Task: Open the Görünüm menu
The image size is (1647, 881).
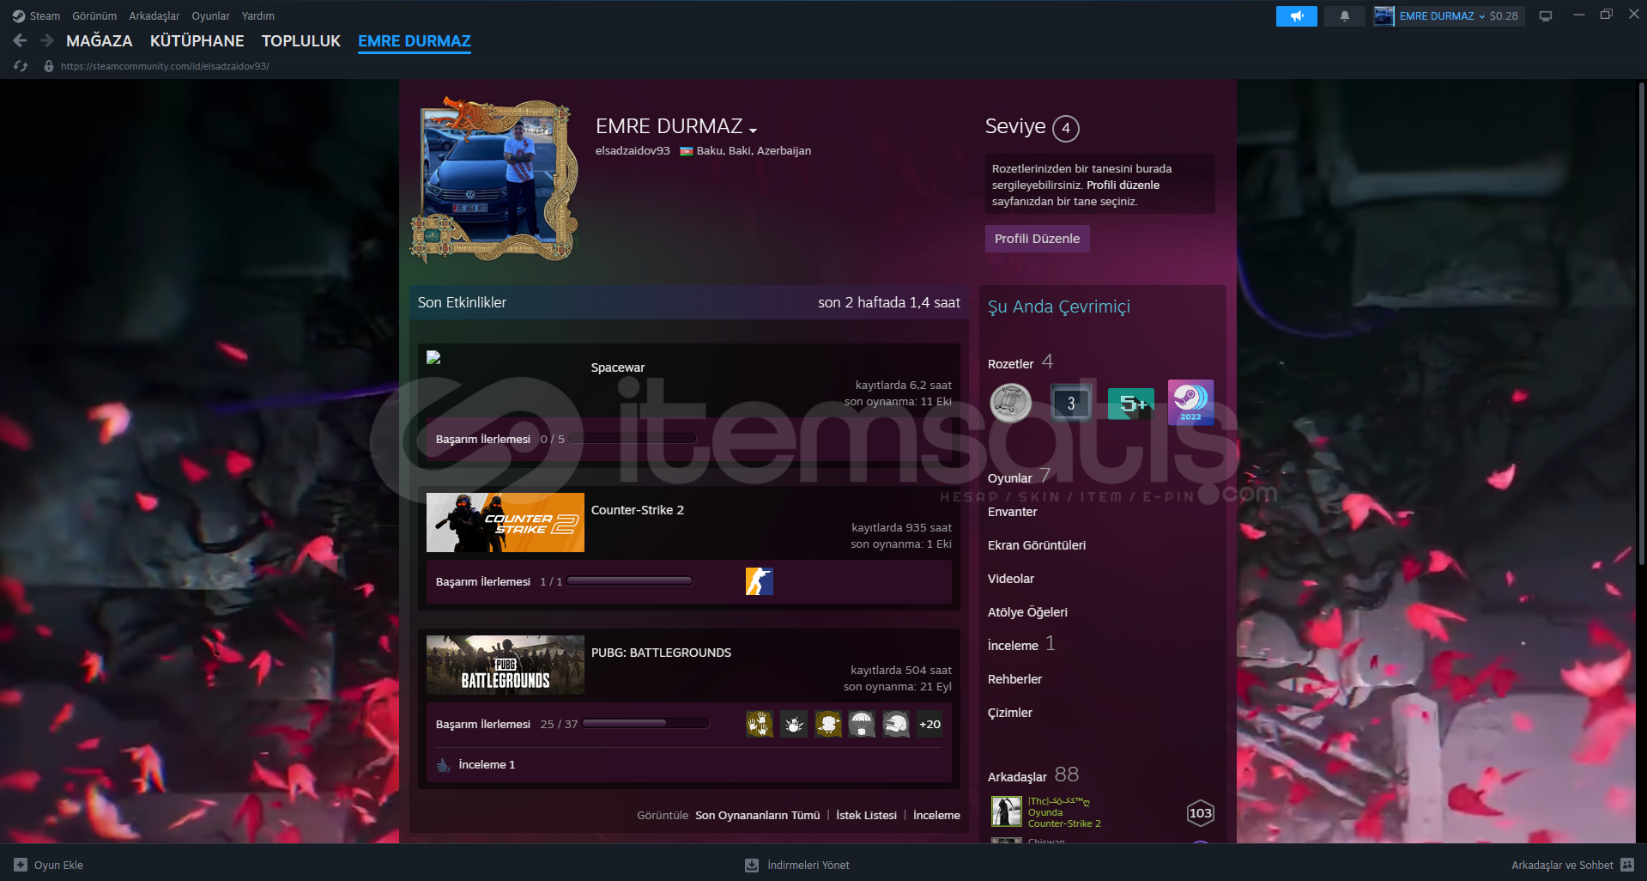Action: [x=94, y=16]
